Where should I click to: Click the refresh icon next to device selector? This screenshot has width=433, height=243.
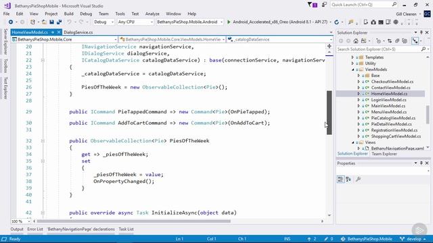coord(336,22)
